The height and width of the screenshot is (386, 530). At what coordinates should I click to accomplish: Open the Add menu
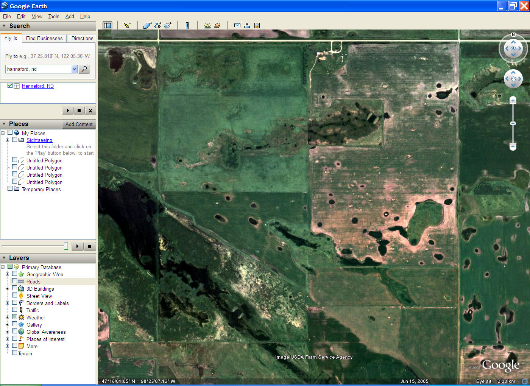tap(70, 16)
